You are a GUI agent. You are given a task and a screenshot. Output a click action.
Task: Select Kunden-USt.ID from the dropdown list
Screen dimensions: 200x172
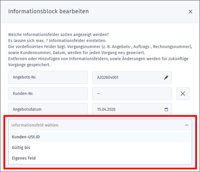pos(100,137)
